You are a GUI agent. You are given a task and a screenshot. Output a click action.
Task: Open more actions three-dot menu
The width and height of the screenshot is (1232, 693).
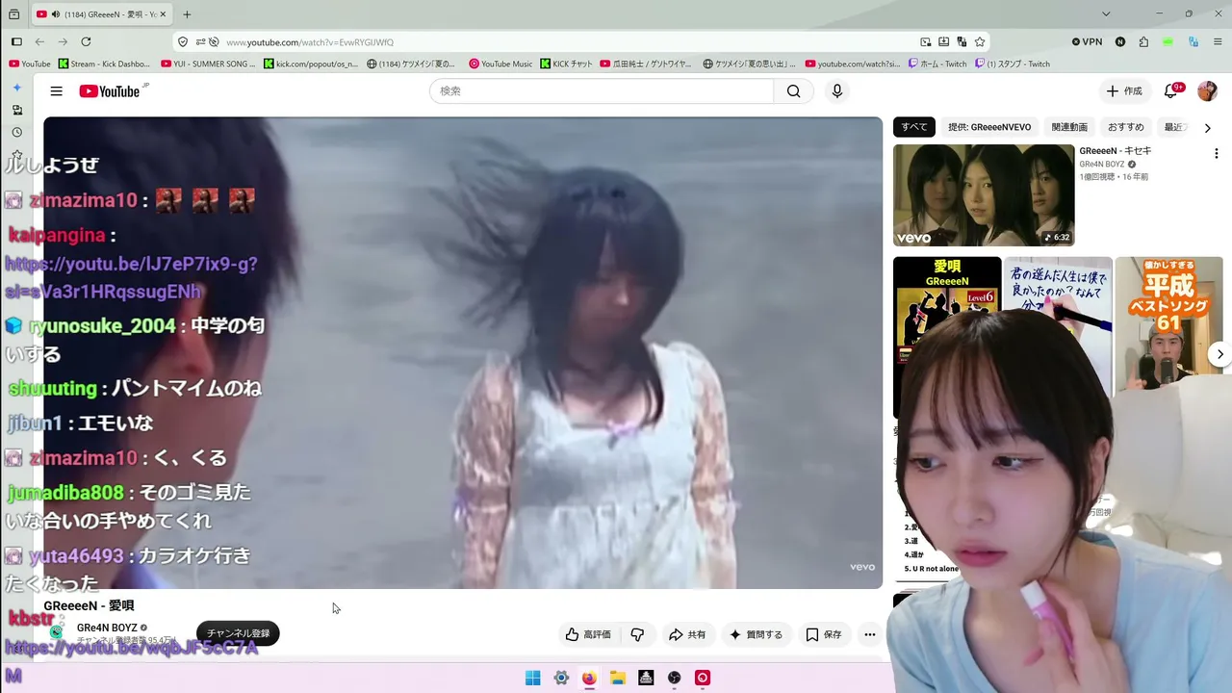coord(870,634)
